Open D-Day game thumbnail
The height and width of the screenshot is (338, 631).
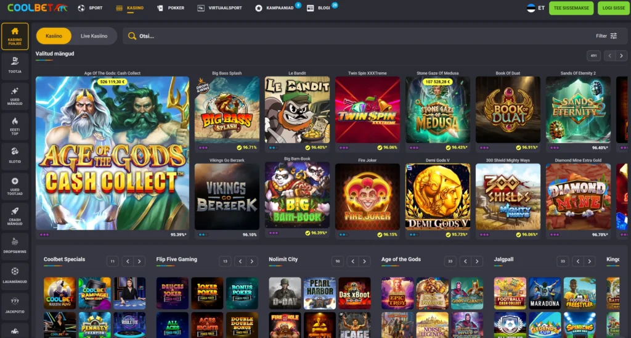point(285,293)
